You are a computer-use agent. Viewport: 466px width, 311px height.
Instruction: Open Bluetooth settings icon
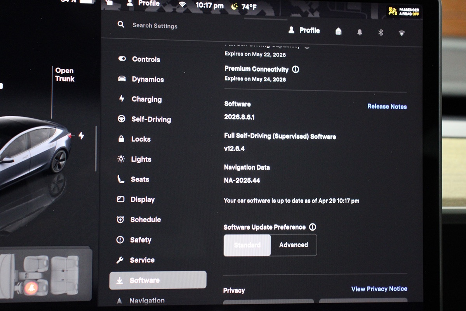[381, 33]
